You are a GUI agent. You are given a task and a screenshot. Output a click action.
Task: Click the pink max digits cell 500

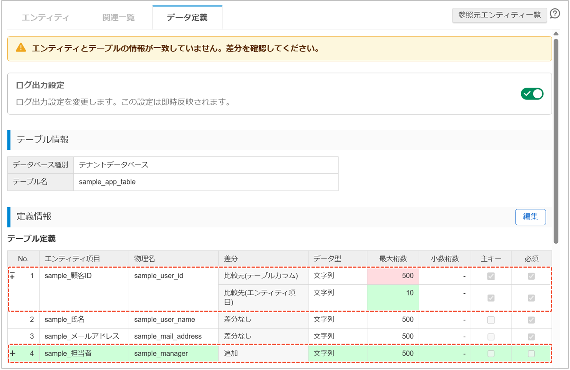pyautogui.click(x=393, y=276)
